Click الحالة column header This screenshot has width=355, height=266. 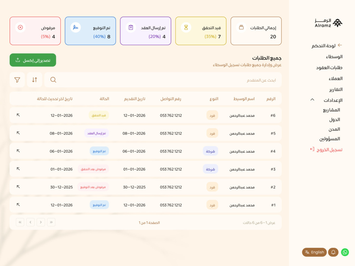click(104, 99)
